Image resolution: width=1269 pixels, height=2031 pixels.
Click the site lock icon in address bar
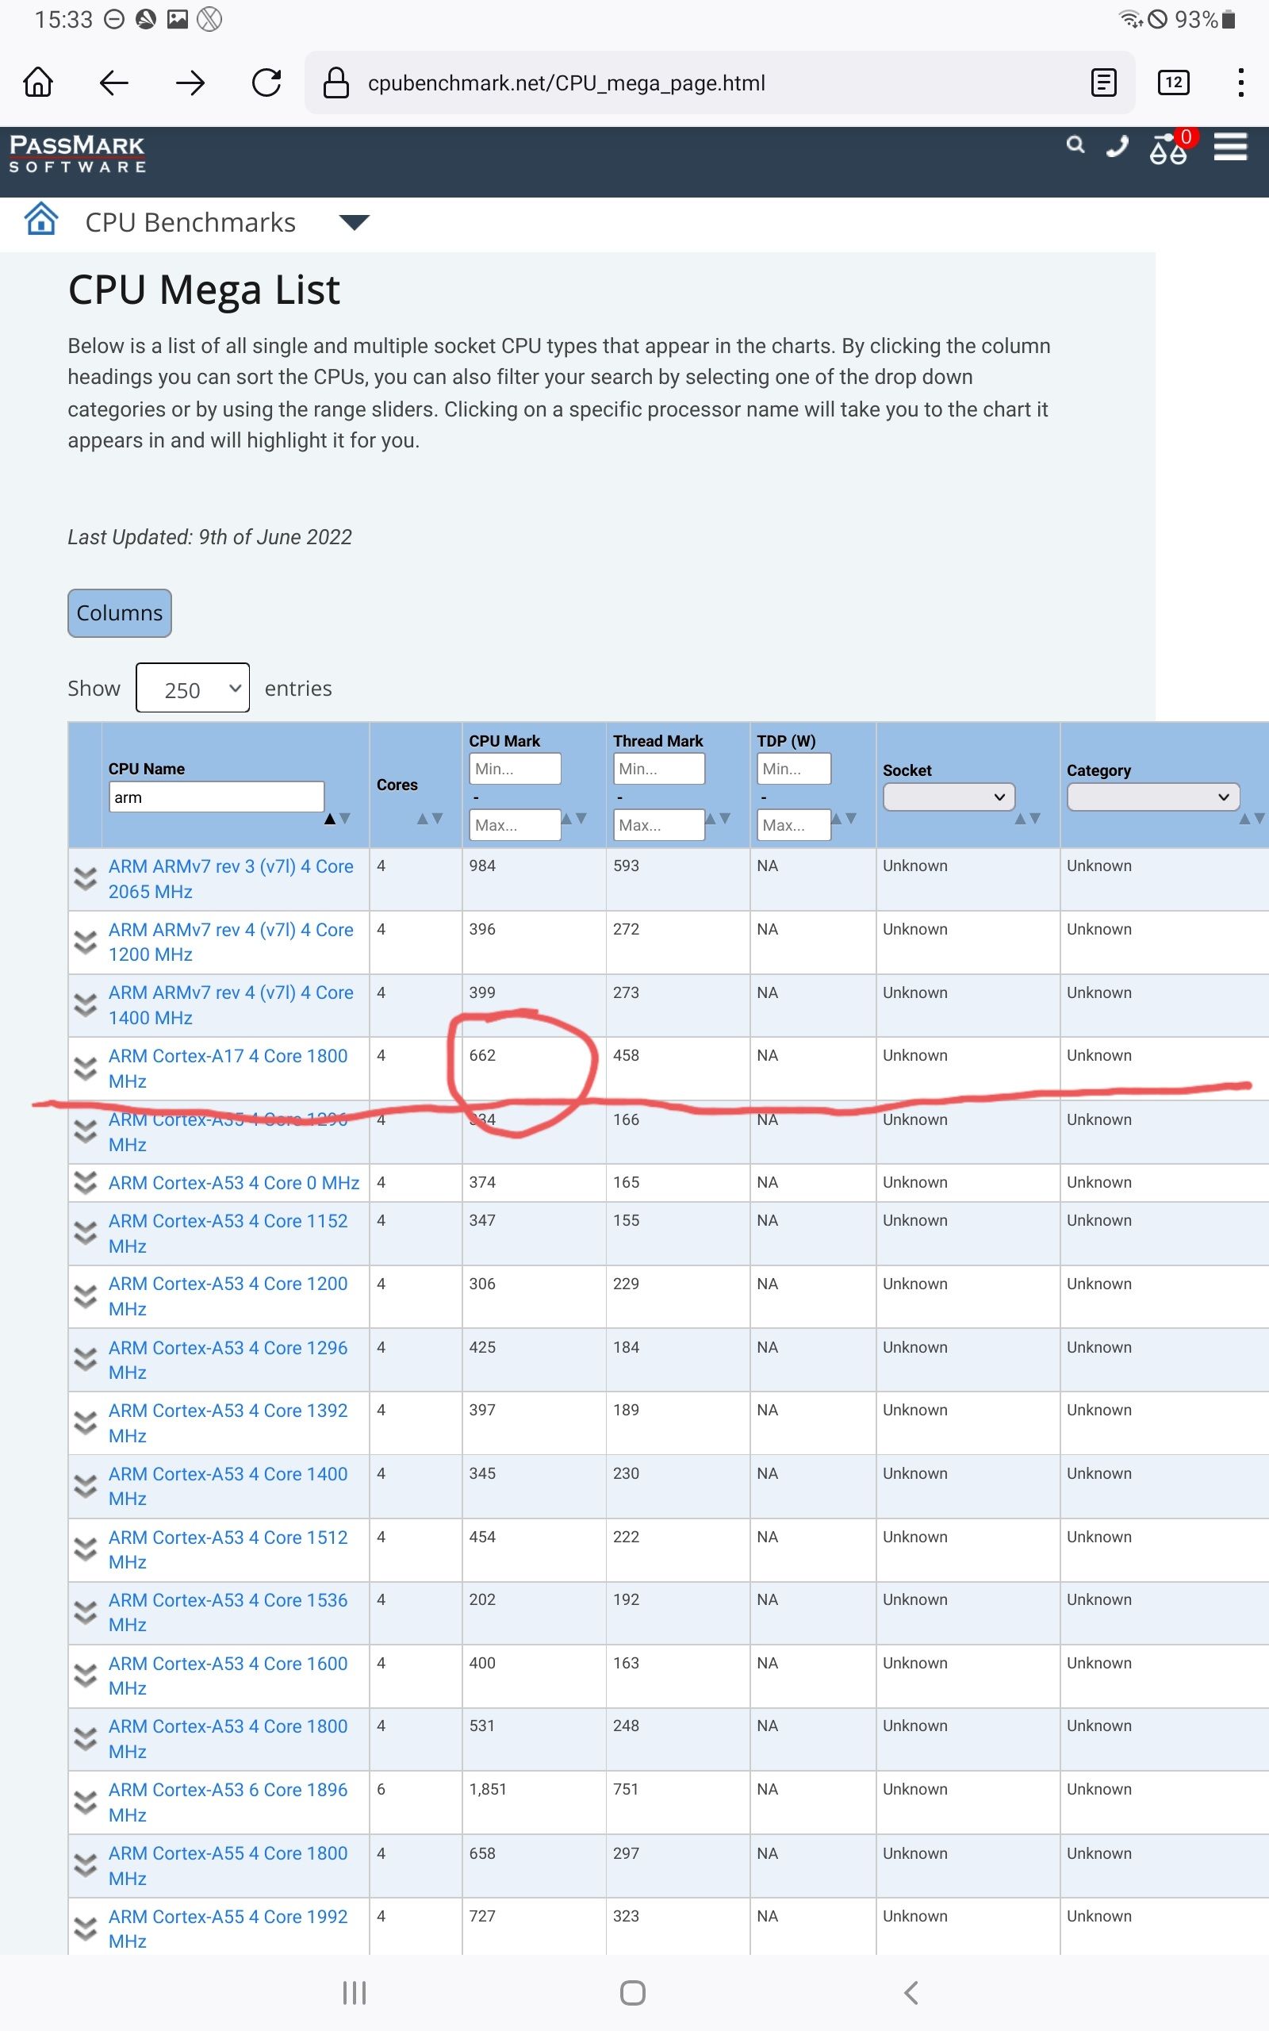coord(336,83)
